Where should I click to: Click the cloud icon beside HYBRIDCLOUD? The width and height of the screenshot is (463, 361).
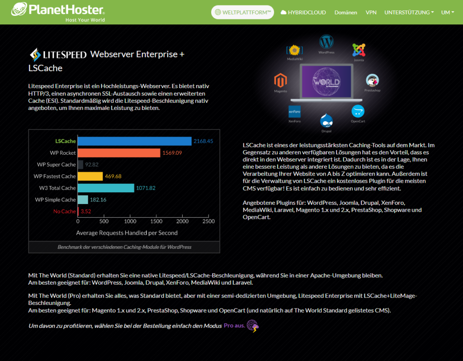283,12
